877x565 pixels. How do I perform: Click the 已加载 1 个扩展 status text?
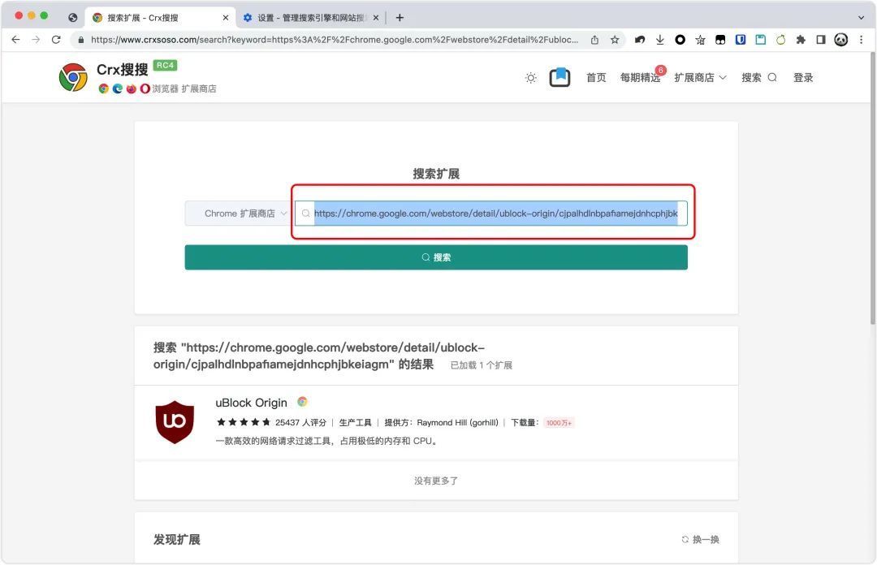481,365
